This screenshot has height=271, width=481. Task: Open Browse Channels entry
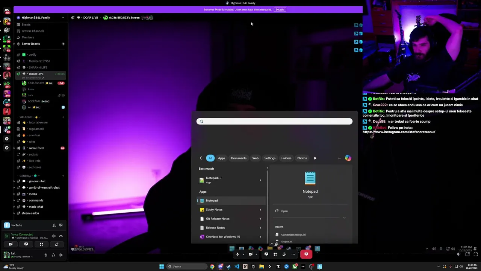point(33,31)
